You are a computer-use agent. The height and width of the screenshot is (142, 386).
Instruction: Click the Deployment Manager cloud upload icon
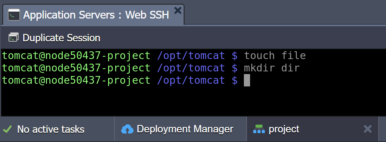tap(127, 129)
